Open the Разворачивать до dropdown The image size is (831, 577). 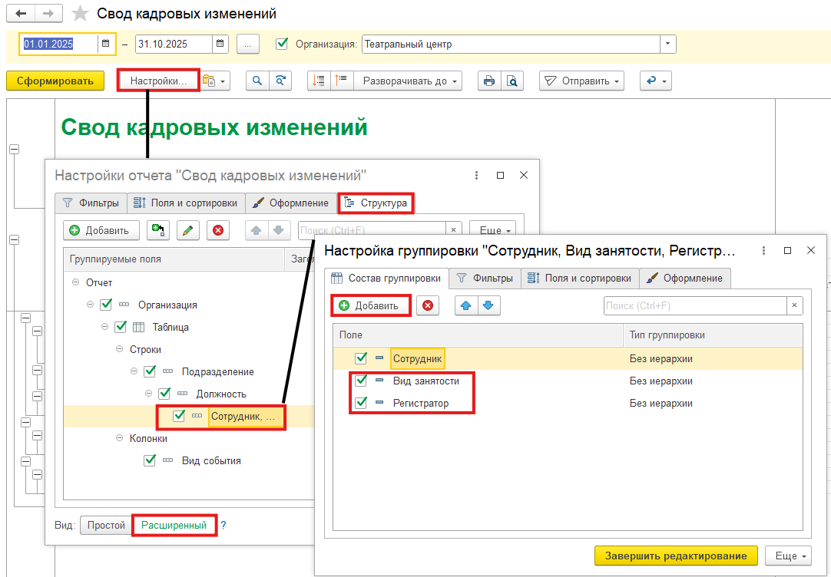pos(408,81)
